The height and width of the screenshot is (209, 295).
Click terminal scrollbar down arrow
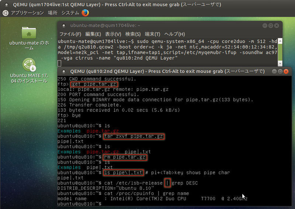[280, 64]
